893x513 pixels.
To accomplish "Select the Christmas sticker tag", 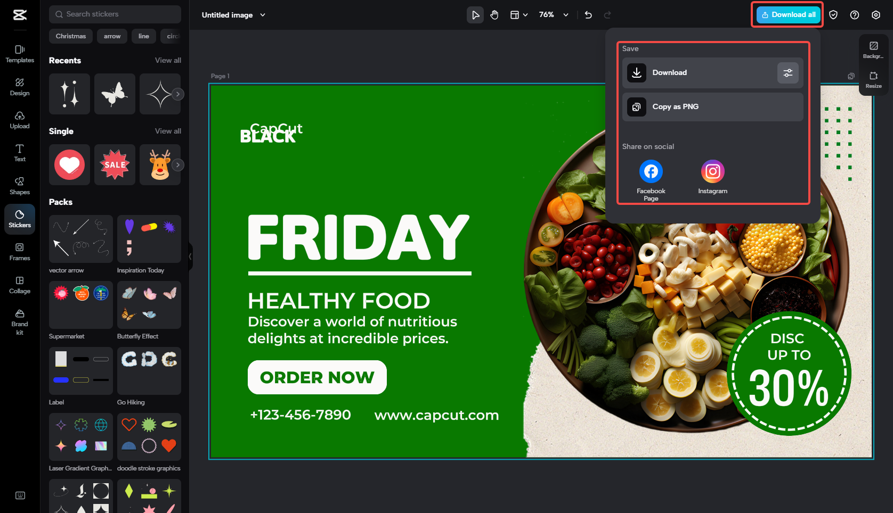I will (71, 36).
